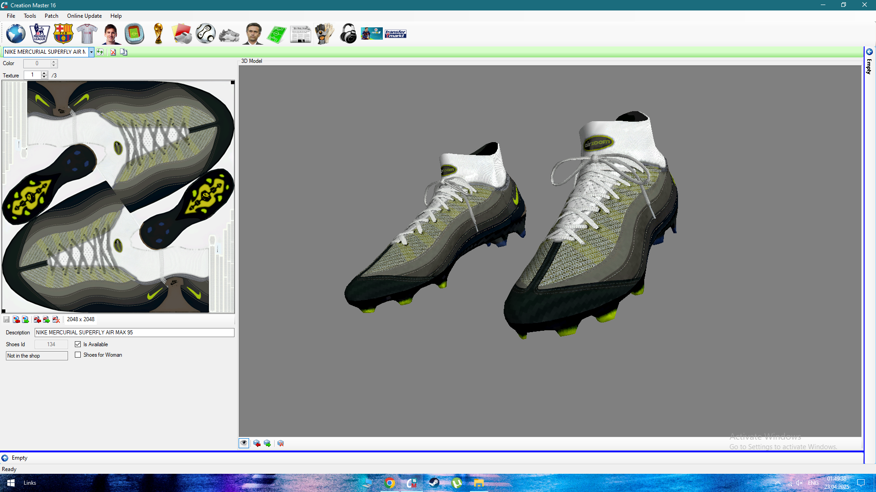
Task: Click the export texture icon with green arrow
Action: [26, 319]
